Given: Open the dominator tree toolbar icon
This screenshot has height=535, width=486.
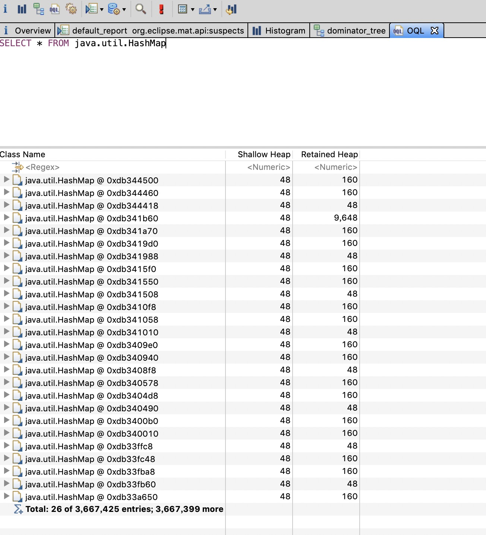Looking at the screenshot, I should click(x=38, y=9).
